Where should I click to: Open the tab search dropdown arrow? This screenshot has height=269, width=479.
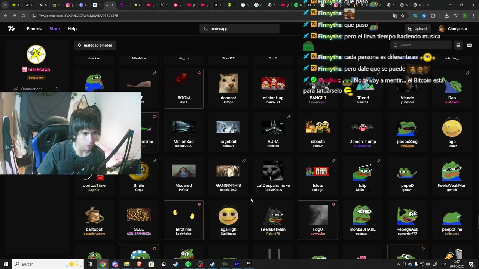point(5,5)
